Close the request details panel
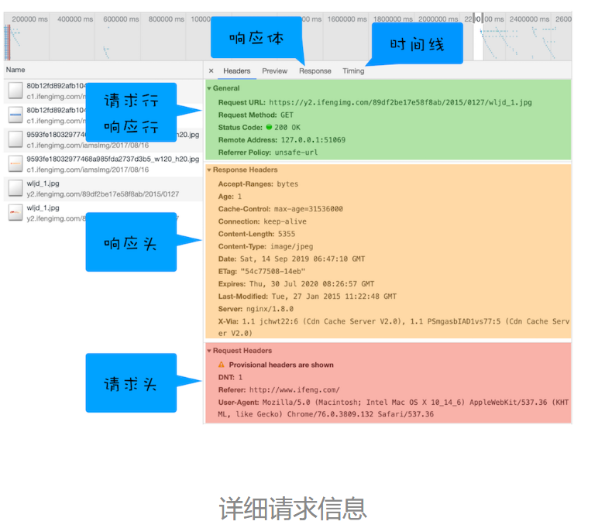The height and width of the screenshot is (528, 605). [211, 71]
